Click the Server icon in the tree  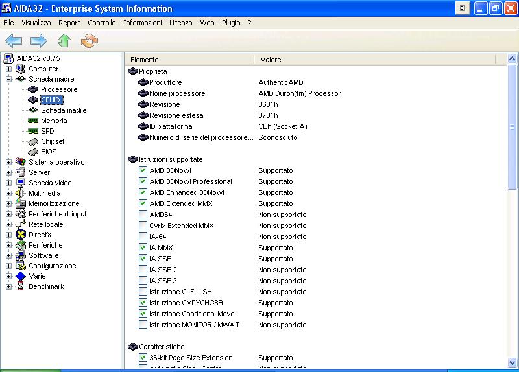[x=21, y=172]
